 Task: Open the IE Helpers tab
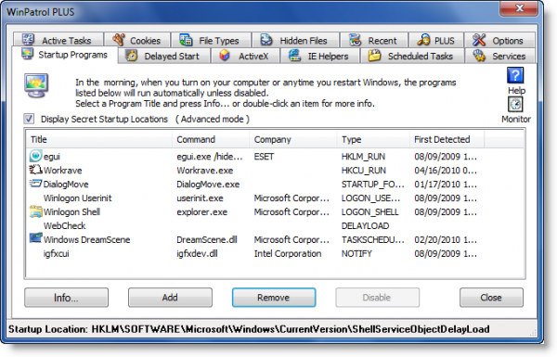[x=321, y=56]
